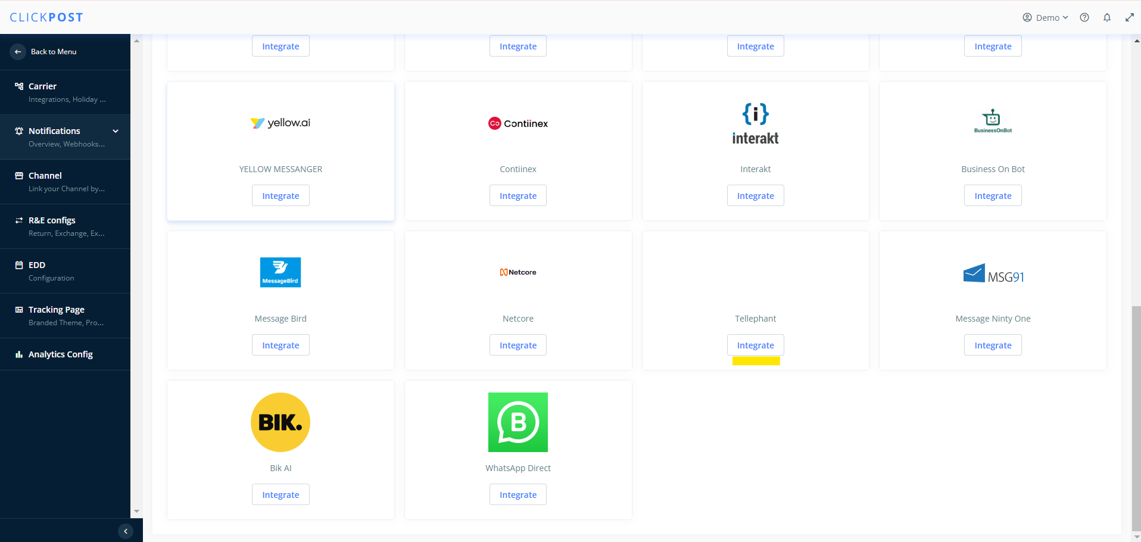Click the Message Ninty One label
The width and height of the screenshot is (1141, 542).
click(993, 319)
